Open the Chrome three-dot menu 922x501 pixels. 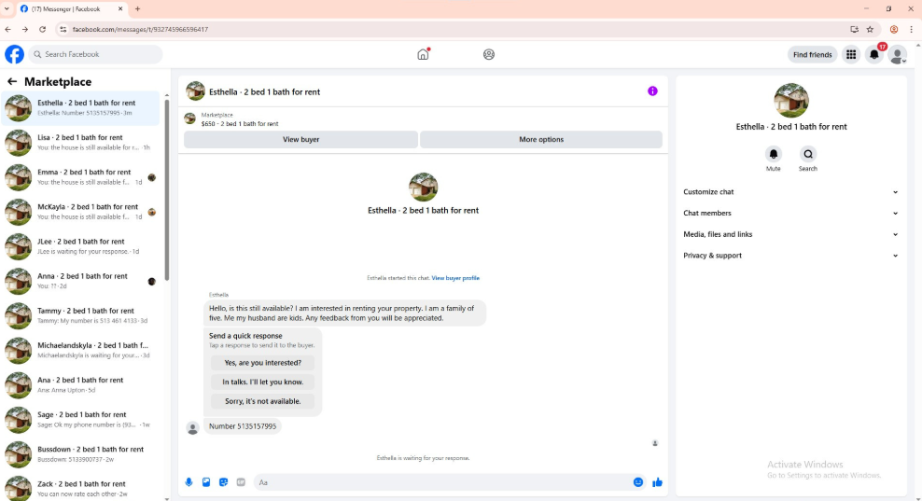click(911, 29)
